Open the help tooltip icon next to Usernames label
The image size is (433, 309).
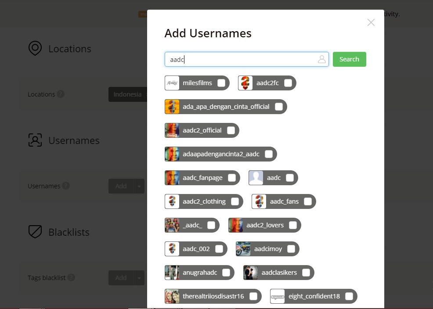pyautogui.click(x=65, y=186)
